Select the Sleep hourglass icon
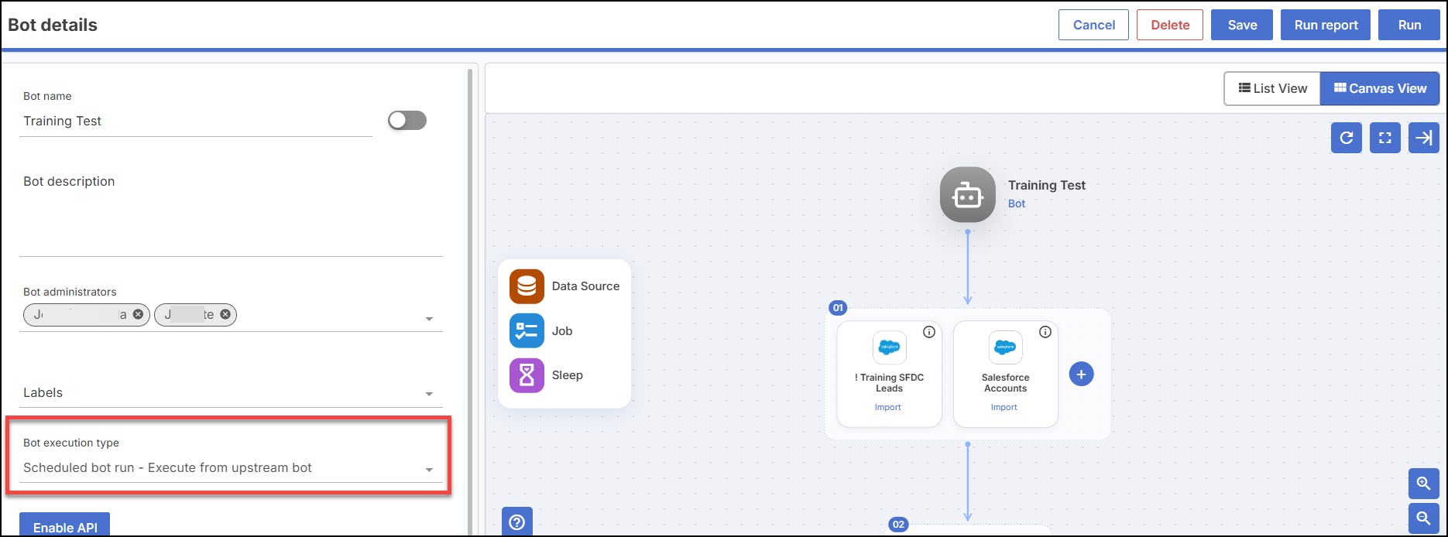The width and height of the screenshot is (1448, 537). click(527, 375)
